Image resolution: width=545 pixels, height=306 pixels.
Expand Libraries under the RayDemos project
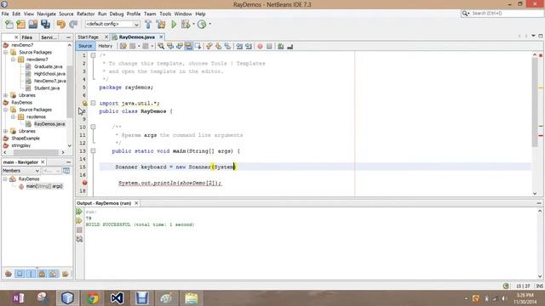point(6,131)
